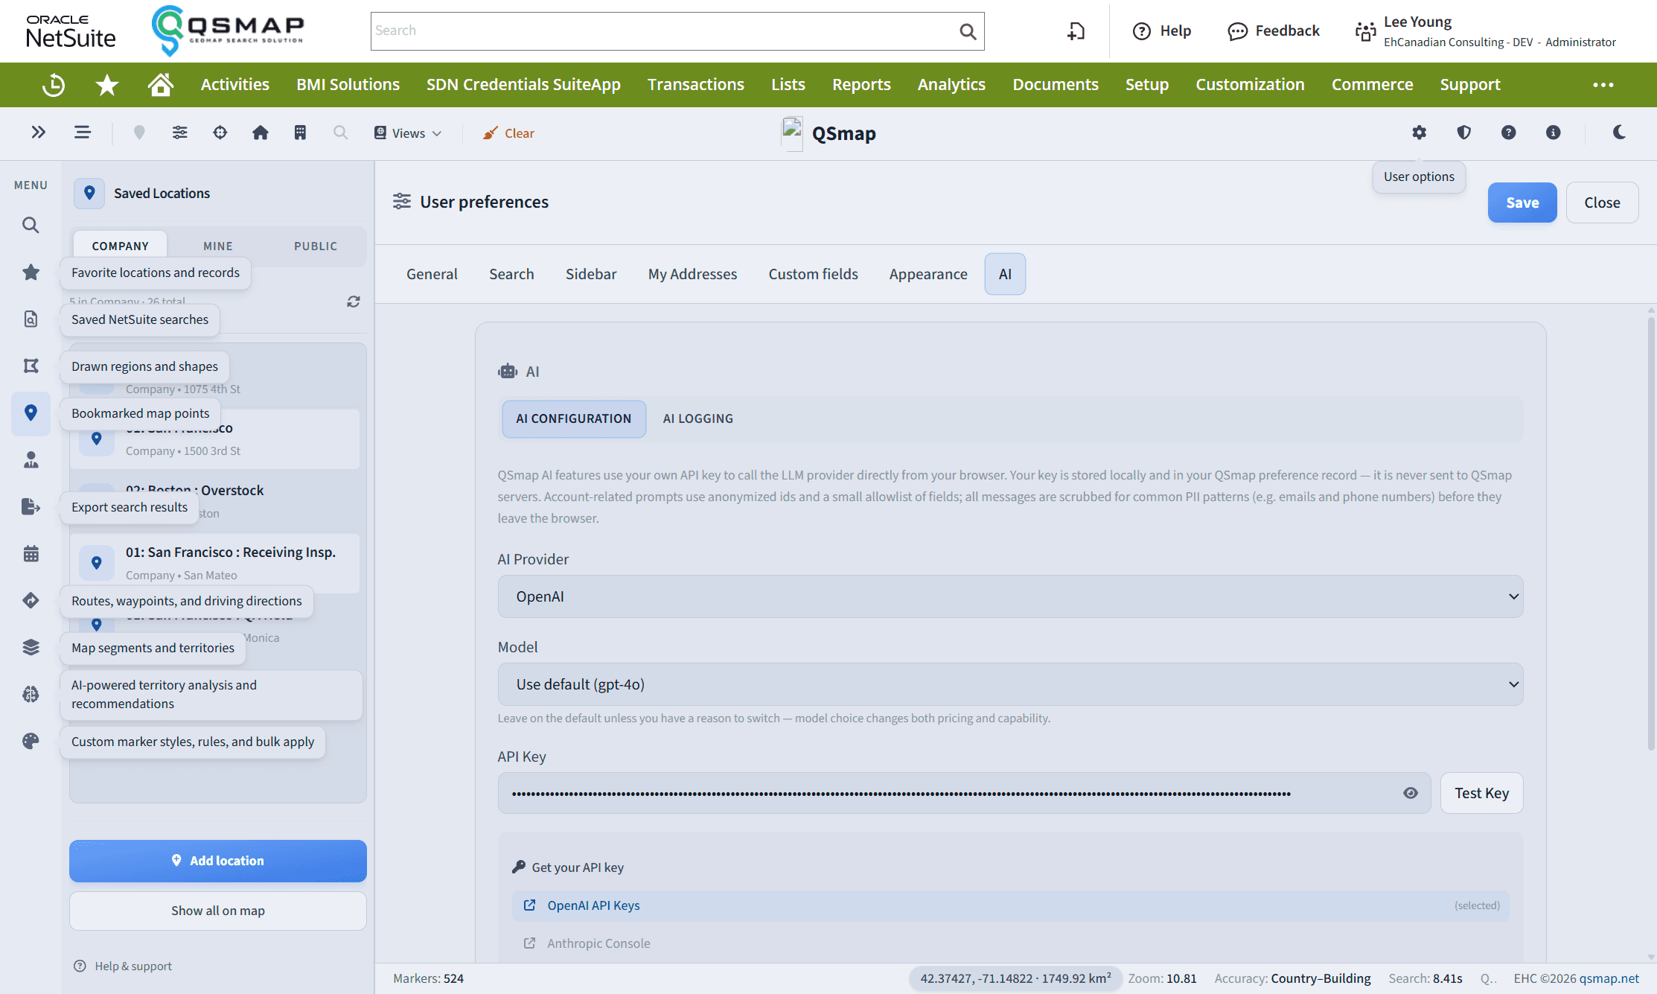
Task: Open the OpenAI API Keys link
Action: 593,905
